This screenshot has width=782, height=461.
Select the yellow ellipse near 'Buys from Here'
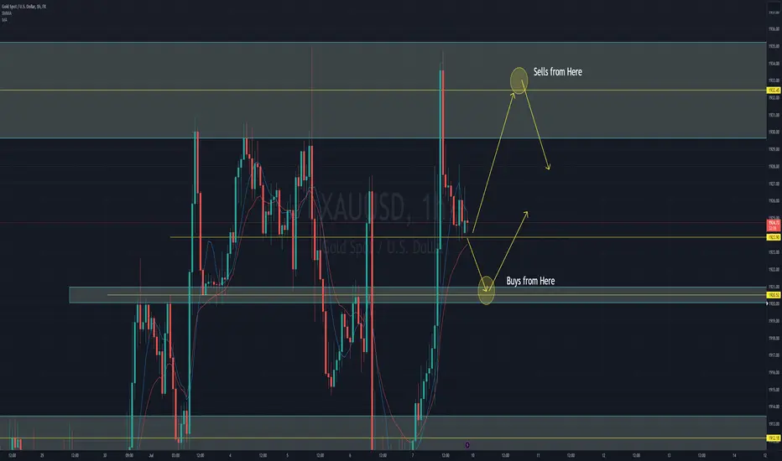click(x=487, y=290)
